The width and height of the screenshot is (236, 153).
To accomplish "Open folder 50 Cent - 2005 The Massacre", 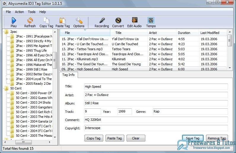I will coord(34,136).
